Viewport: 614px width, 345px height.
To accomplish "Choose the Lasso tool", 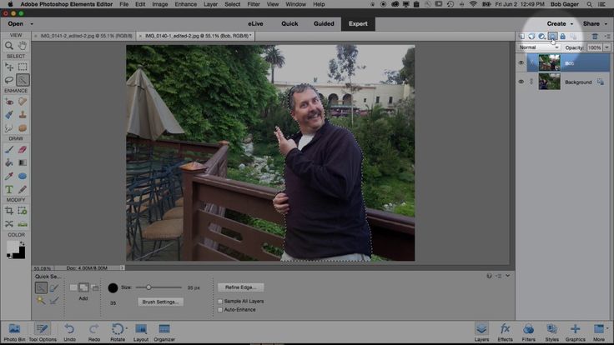I will point(9,80).
